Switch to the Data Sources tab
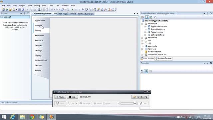The height and width of the screenshot is (120, 213). click(147, 58)
